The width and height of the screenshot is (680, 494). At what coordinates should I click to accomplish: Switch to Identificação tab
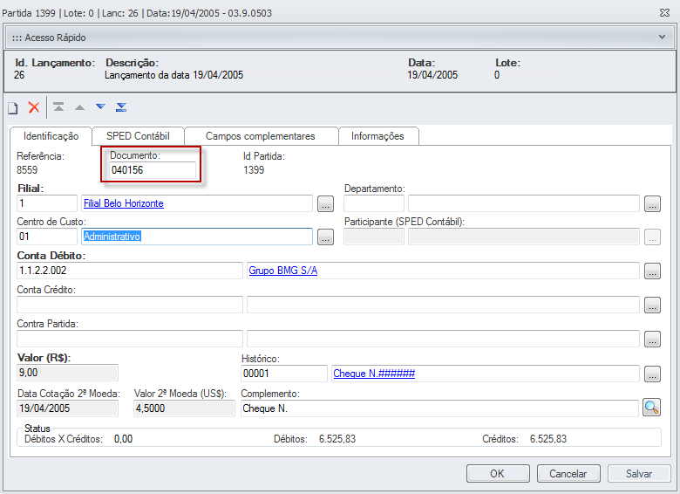click(51, 136)
